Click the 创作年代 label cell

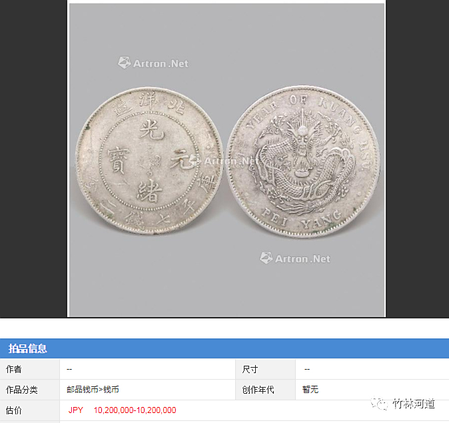pyautogui.click(x=265, y=390)
